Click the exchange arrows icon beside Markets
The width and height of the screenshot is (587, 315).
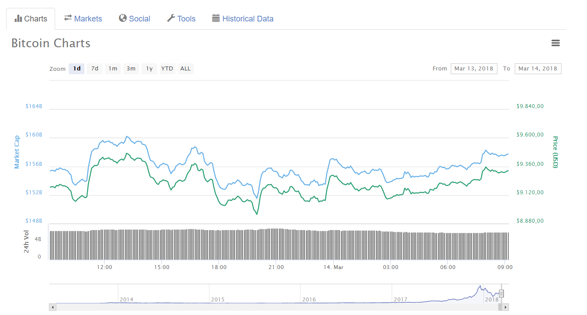(x=68, y=18)
